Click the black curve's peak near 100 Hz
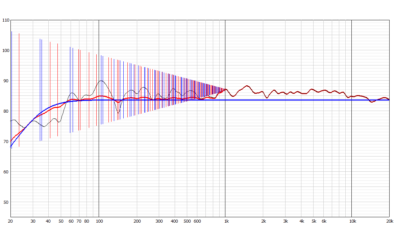 point(101,81)
